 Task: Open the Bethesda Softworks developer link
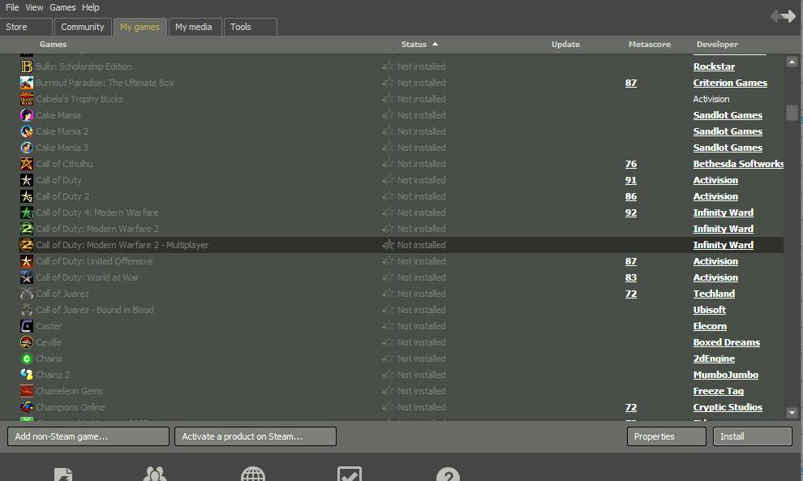(738, 164)
